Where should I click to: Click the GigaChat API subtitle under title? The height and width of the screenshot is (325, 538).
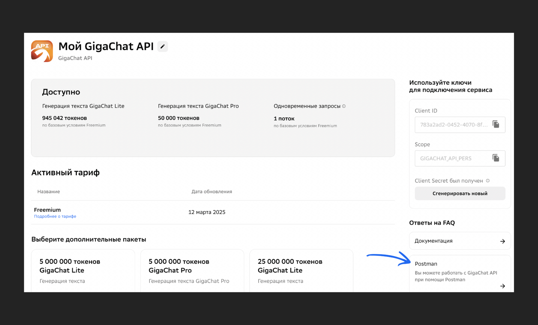[75, 58]
